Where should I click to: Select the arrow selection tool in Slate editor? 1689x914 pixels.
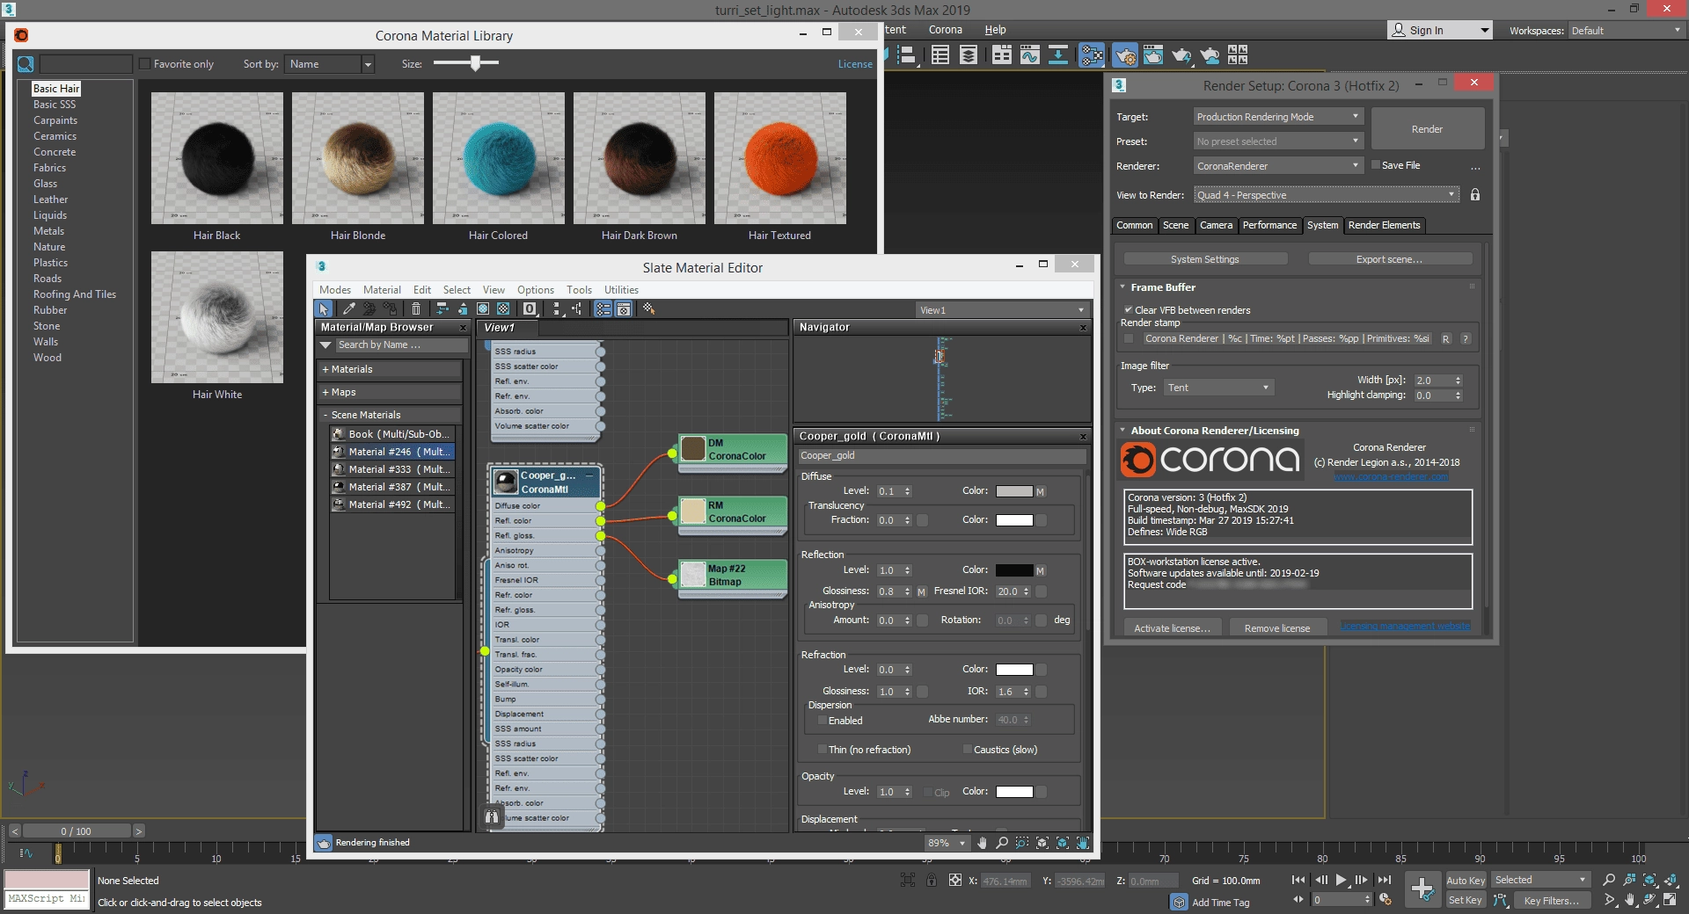click(x=324, y=308)
